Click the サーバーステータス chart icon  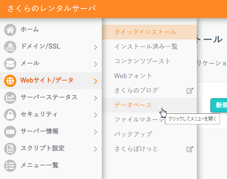click(10, 98)
